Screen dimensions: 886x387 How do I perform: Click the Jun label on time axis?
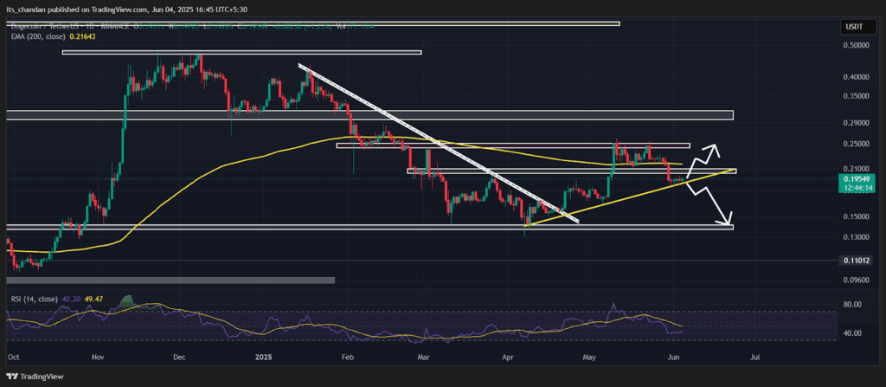672,358
